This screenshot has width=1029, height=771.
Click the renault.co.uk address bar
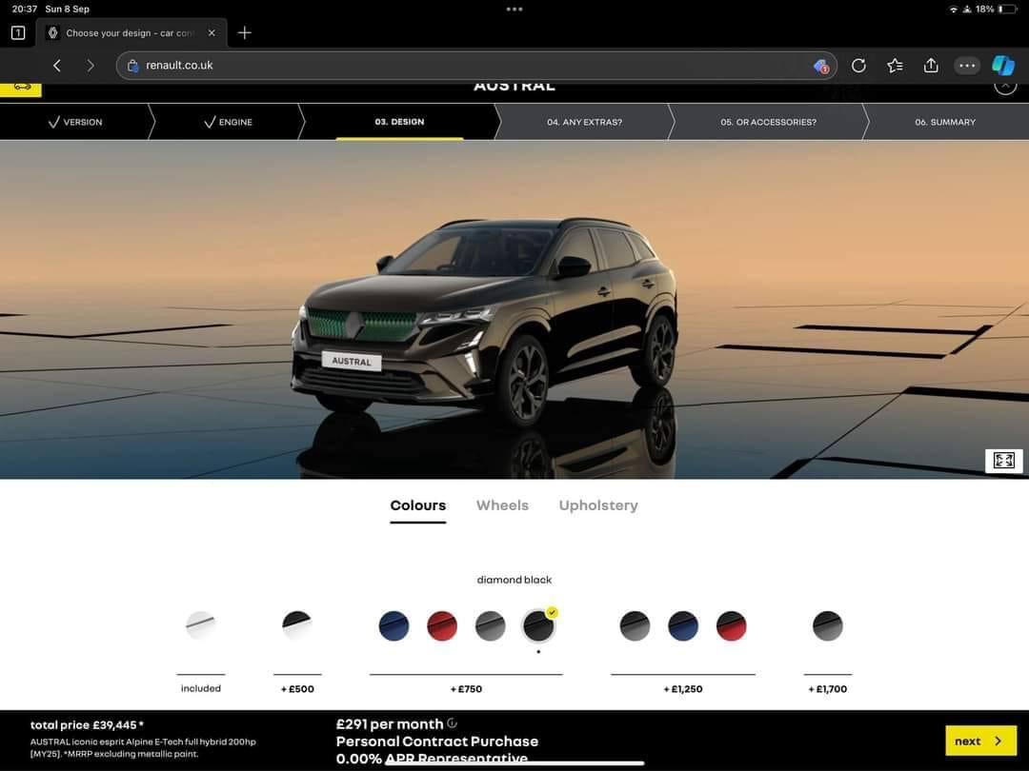[x=475, y=66]
